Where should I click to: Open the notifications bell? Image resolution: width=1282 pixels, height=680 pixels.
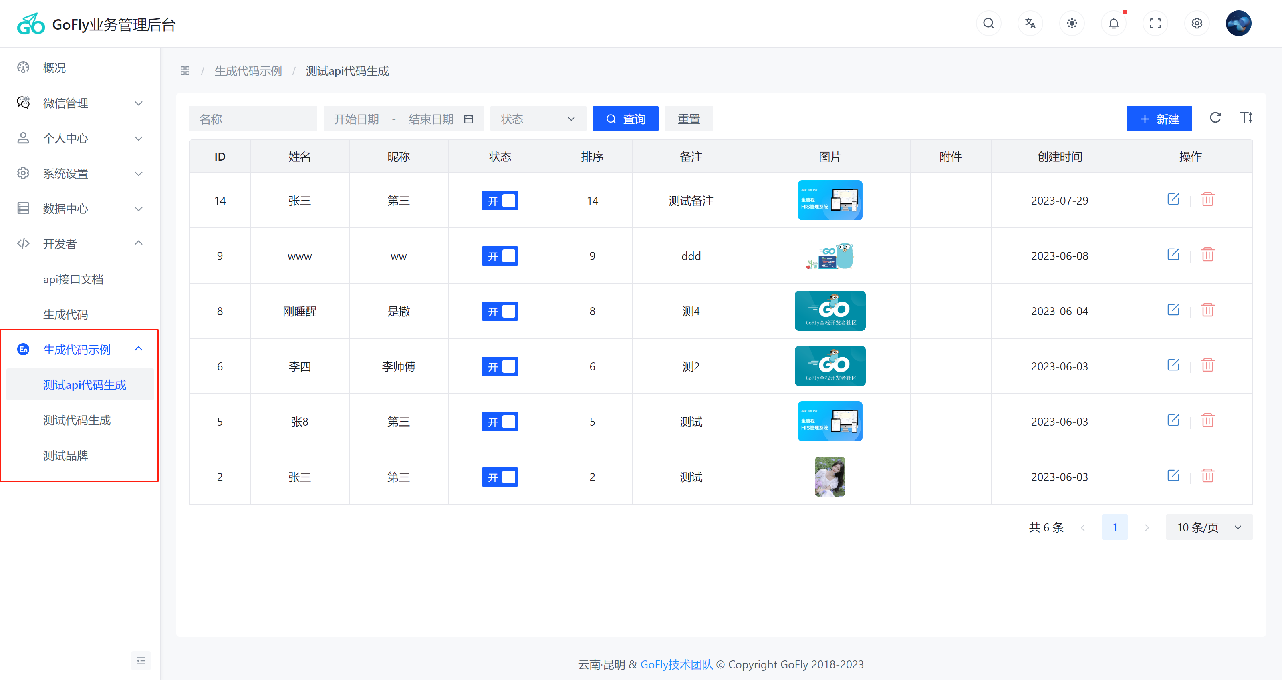tap(1114, 23)
